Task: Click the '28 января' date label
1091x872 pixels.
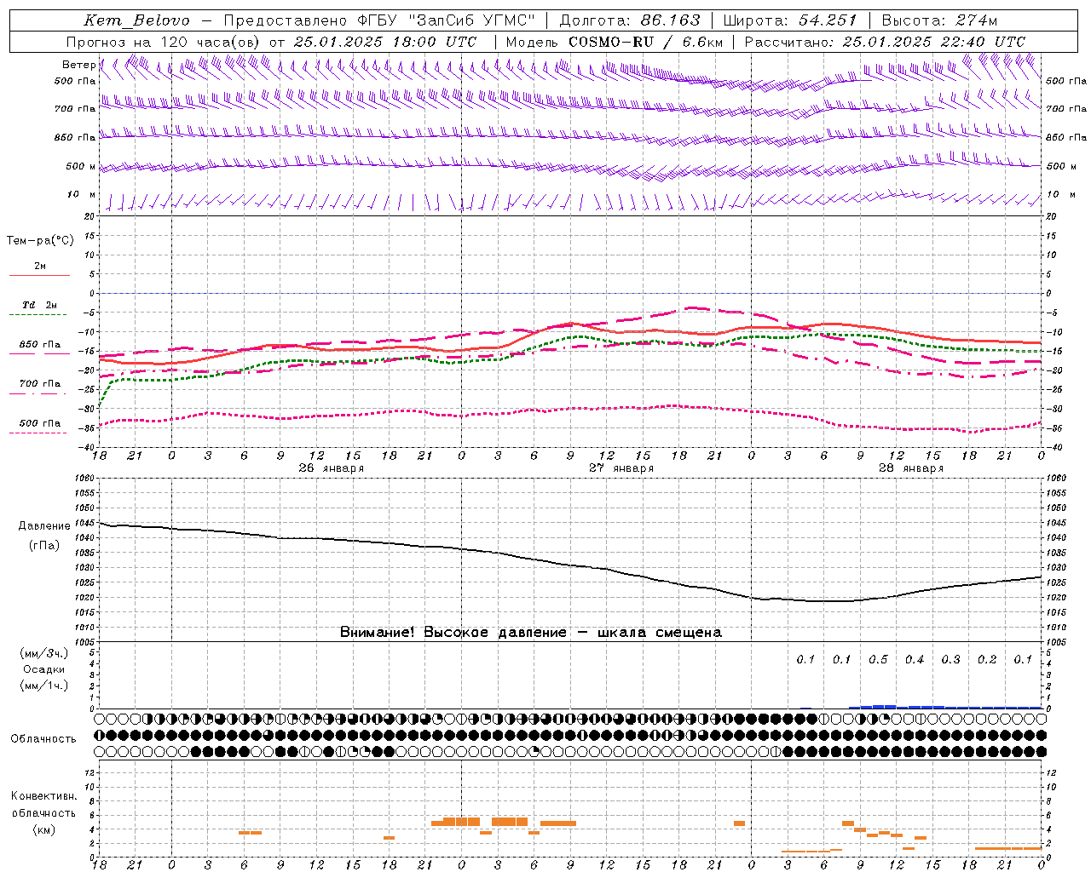Action: coord(911,468)
